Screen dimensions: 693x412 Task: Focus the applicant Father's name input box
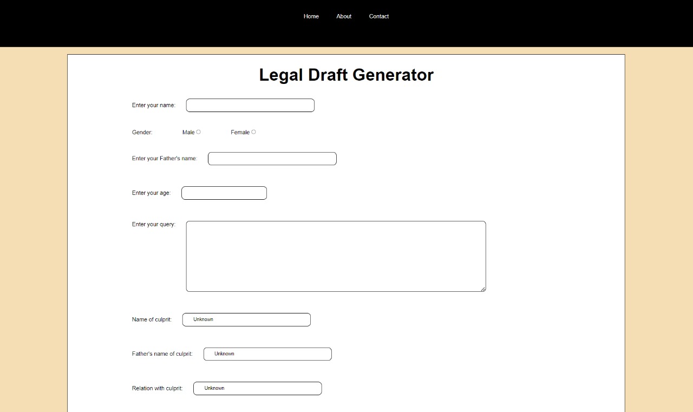[x=272, y=159]
